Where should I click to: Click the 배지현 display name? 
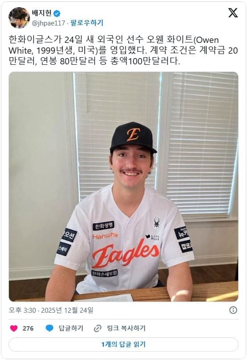41,13
